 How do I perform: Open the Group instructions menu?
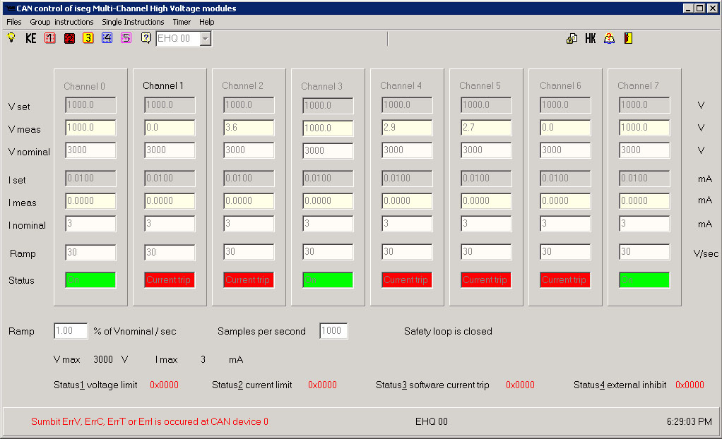pos(61,22)
